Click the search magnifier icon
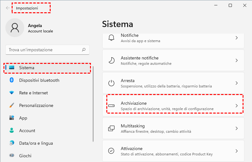The height and width of the screenshot is (162, 252). tap(84, 50)
